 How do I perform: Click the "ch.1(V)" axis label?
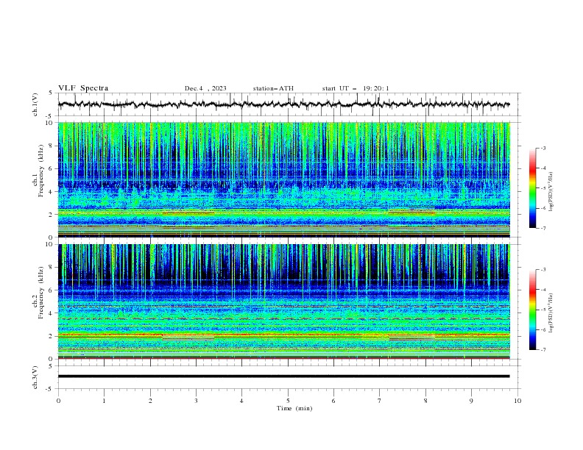(35, 104)
